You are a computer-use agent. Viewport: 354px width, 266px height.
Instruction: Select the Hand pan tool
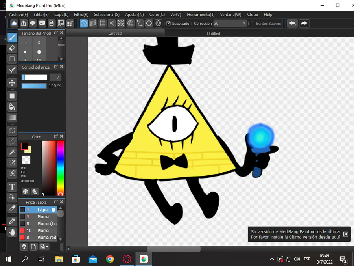click(12, 232)
